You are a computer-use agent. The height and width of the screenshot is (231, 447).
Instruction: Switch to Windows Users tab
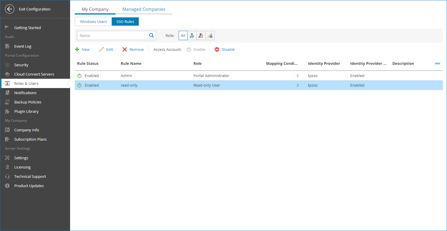(x=93, y=22)
